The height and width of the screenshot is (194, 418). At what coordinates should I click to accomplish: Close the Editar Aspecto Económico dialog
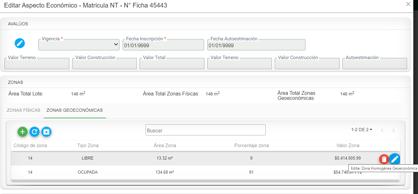pos(408,4)
